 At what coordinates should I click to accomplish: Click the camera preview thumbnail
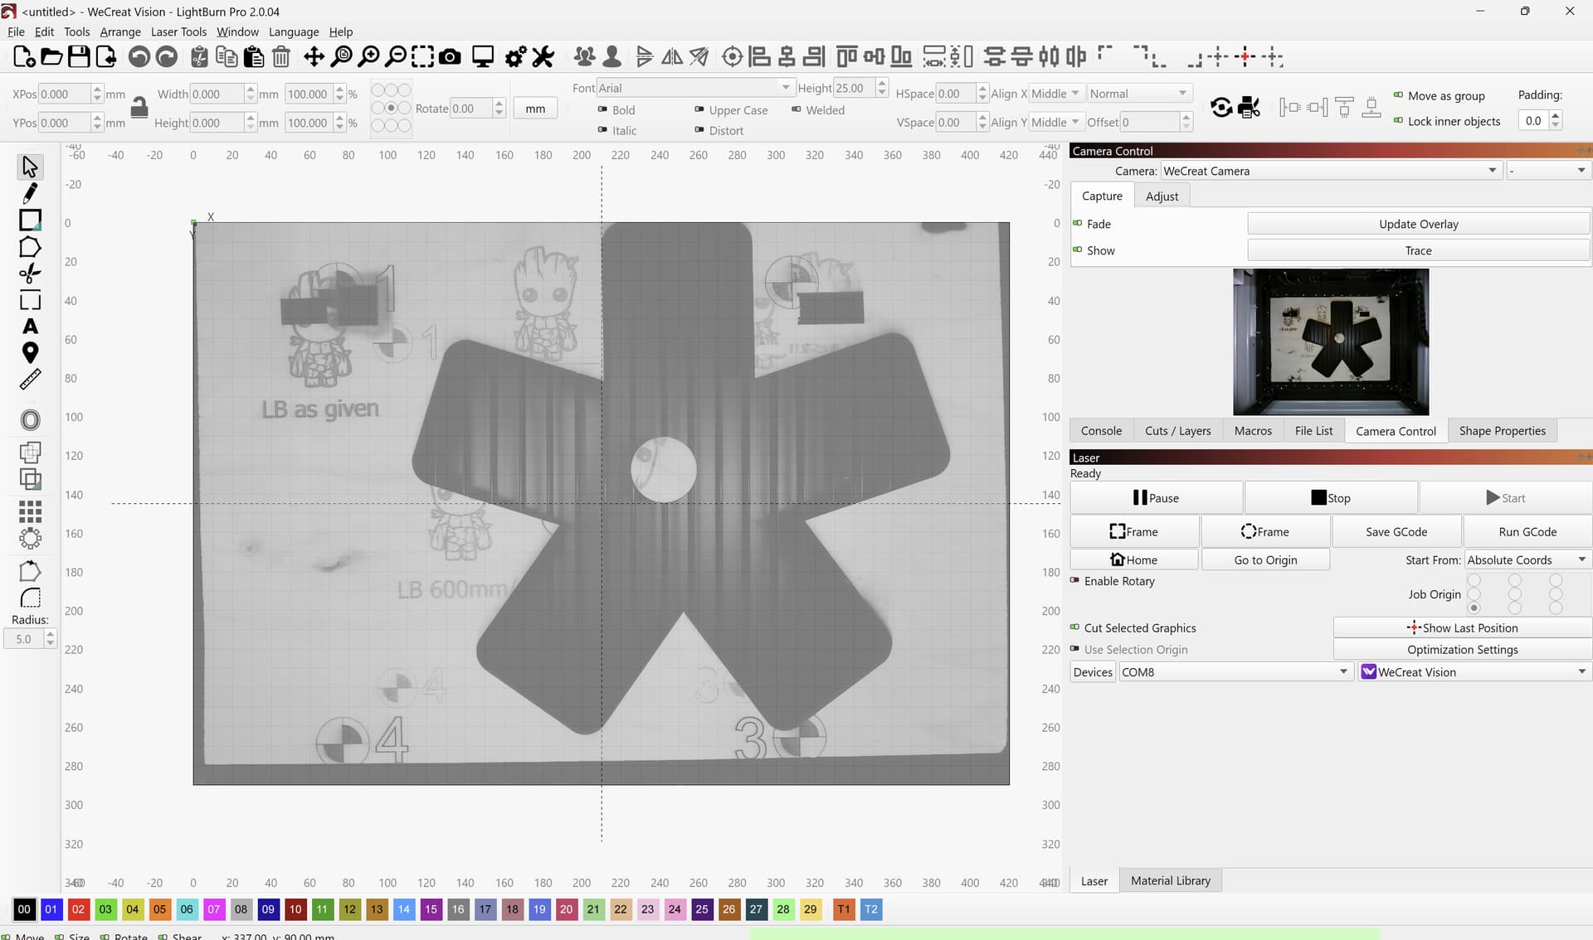[x=1331, y=342]
